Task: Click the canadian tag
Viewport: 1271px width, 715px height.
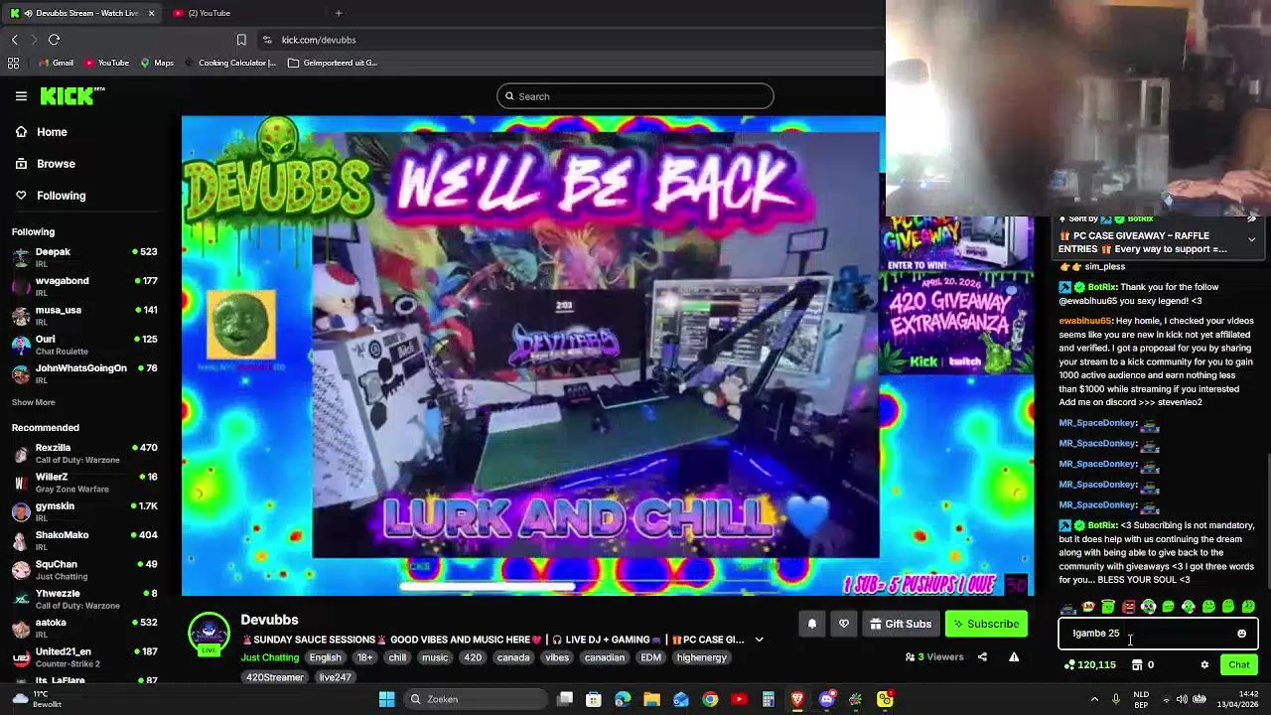Action: pos(604,657)
